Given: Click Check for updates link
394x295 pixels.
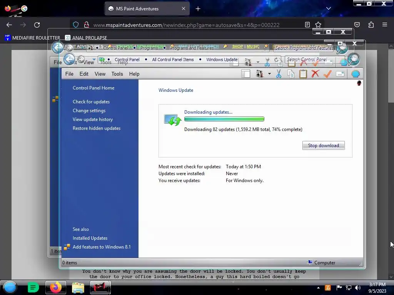Looking at the screenshot, I should (91, 101).
